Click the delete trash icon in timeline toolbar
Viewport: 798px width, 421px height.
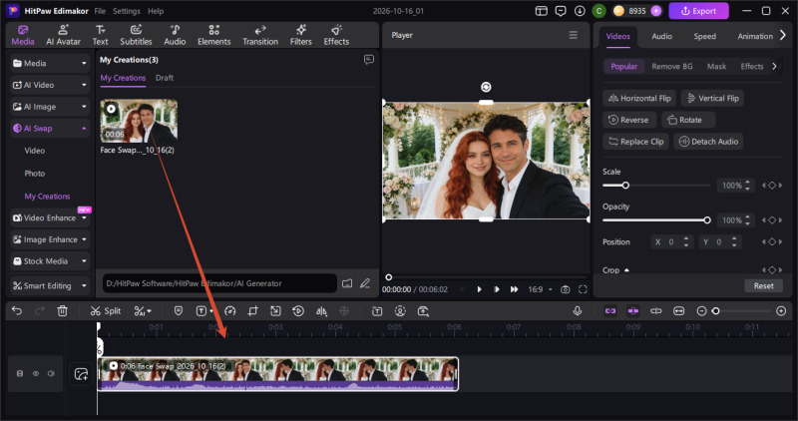62,310
